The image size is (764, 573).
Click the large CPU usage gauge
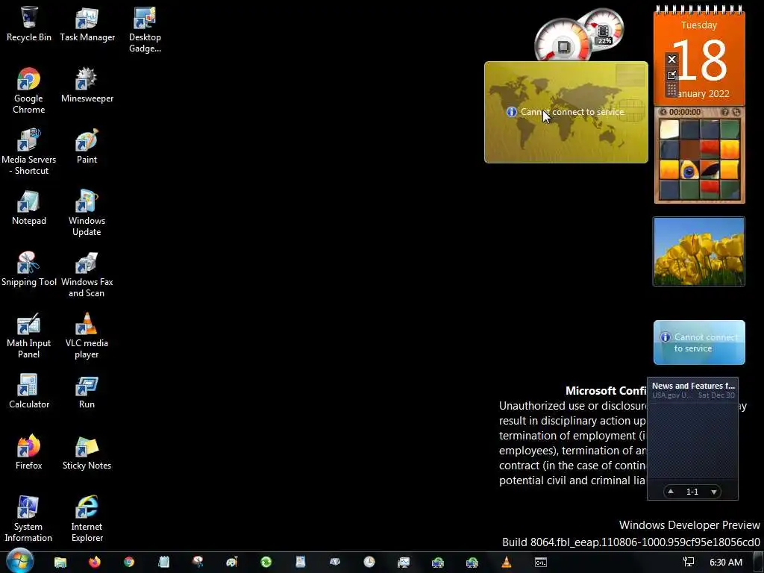[x=563, y=42]
